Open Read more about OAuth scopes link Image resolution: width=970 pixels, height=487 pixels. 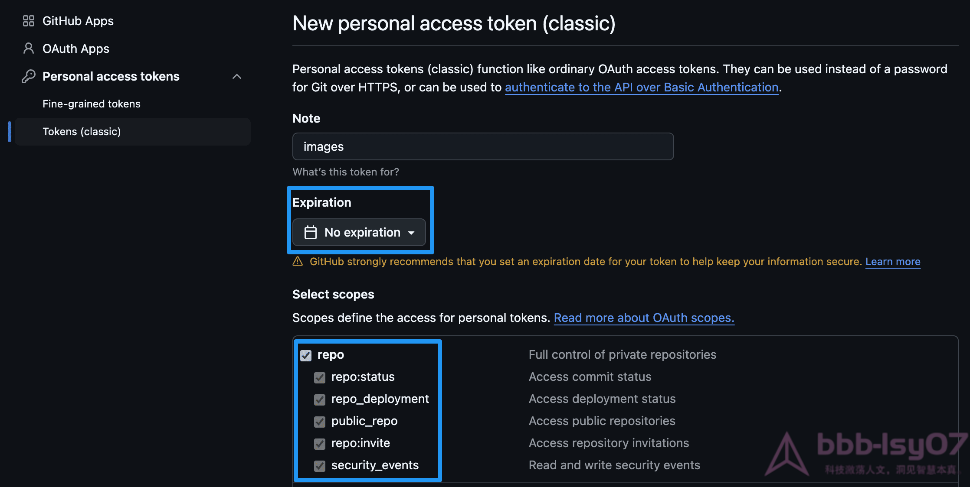coord(644,318)
